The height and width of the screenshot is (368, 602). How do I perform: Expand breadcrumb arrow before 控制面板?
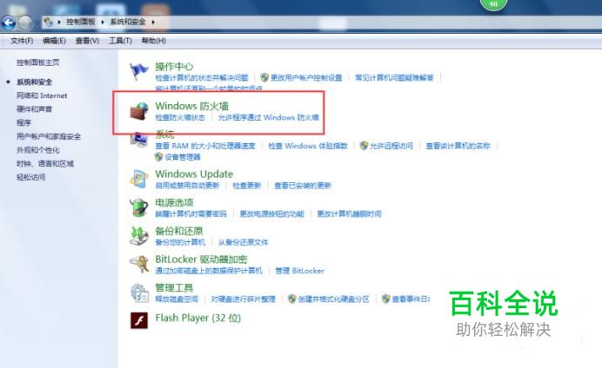(x=59, y=23)
